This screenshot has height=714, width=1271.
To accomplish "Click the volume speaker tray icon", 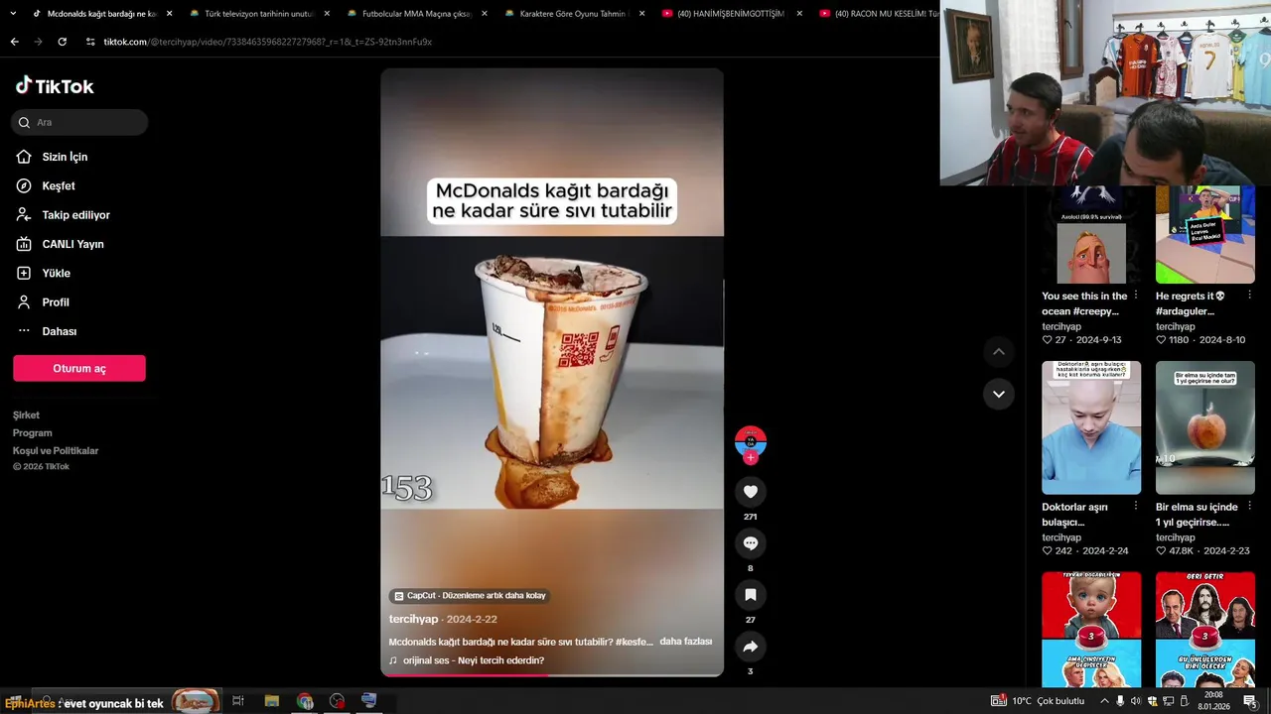I will pos(1136,701).
